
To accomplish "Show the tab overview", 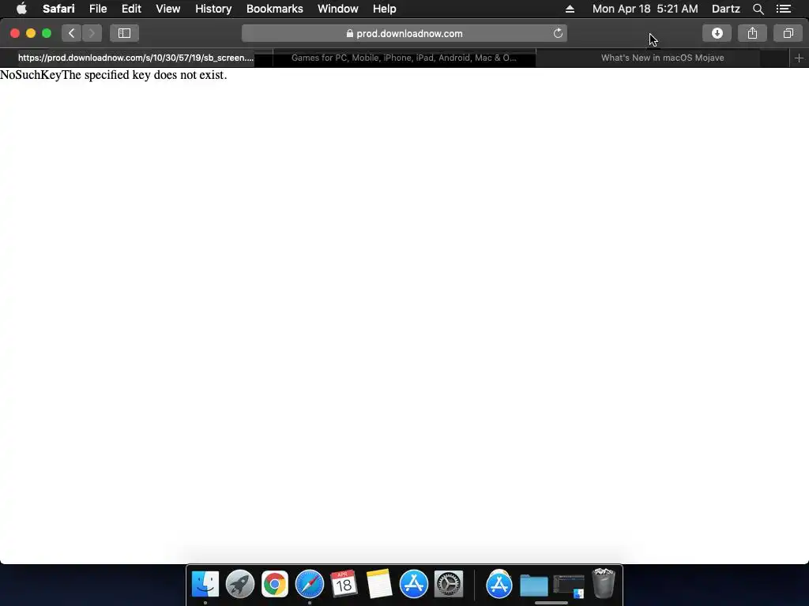I will (x=788, y=33).
